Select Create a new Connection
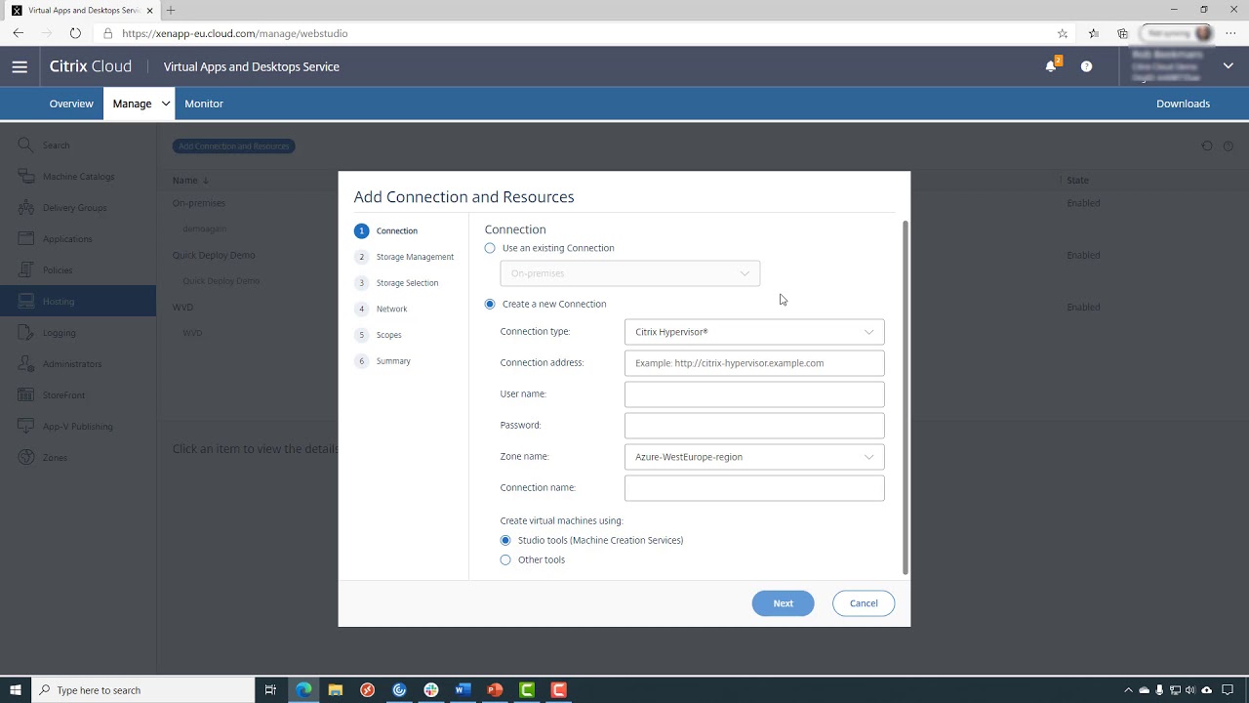The image size is (1249, 703). click(x=490, y=304)
